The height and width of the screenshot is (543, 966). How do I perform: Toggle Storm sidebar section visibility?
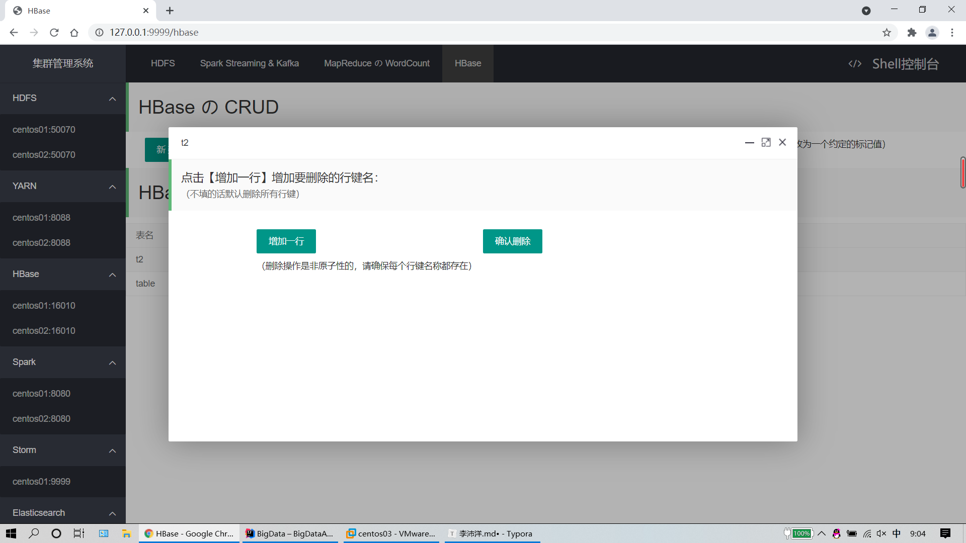click(x=113, y=450)
